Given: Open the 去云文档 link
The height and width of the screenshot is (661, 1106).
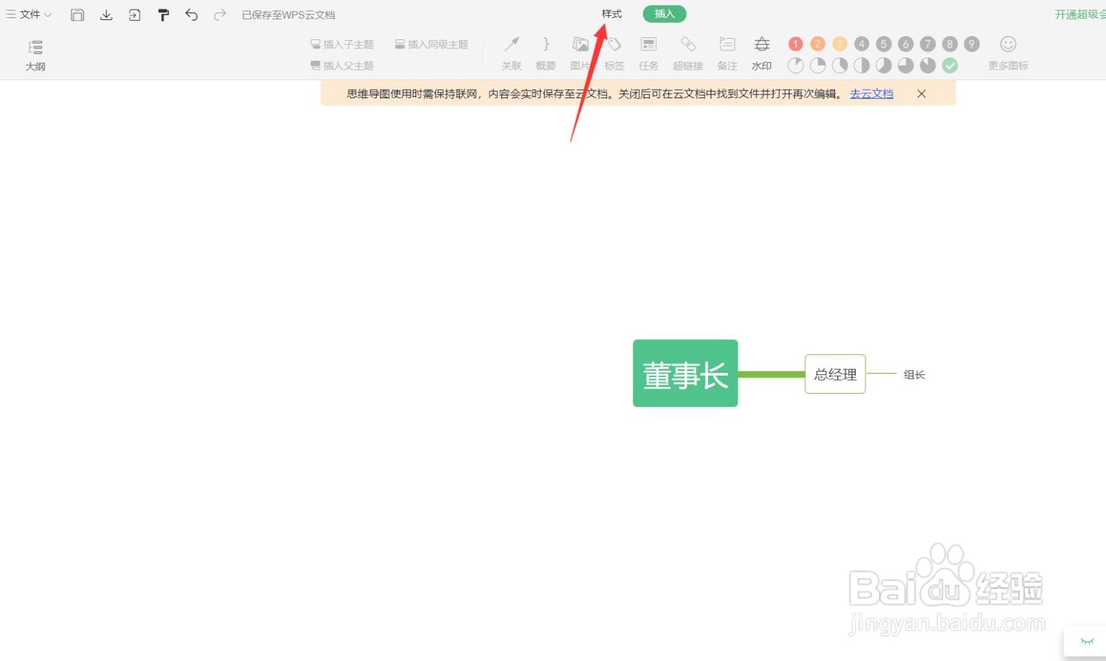Looking at the screenshot, I should pos(872,94).
